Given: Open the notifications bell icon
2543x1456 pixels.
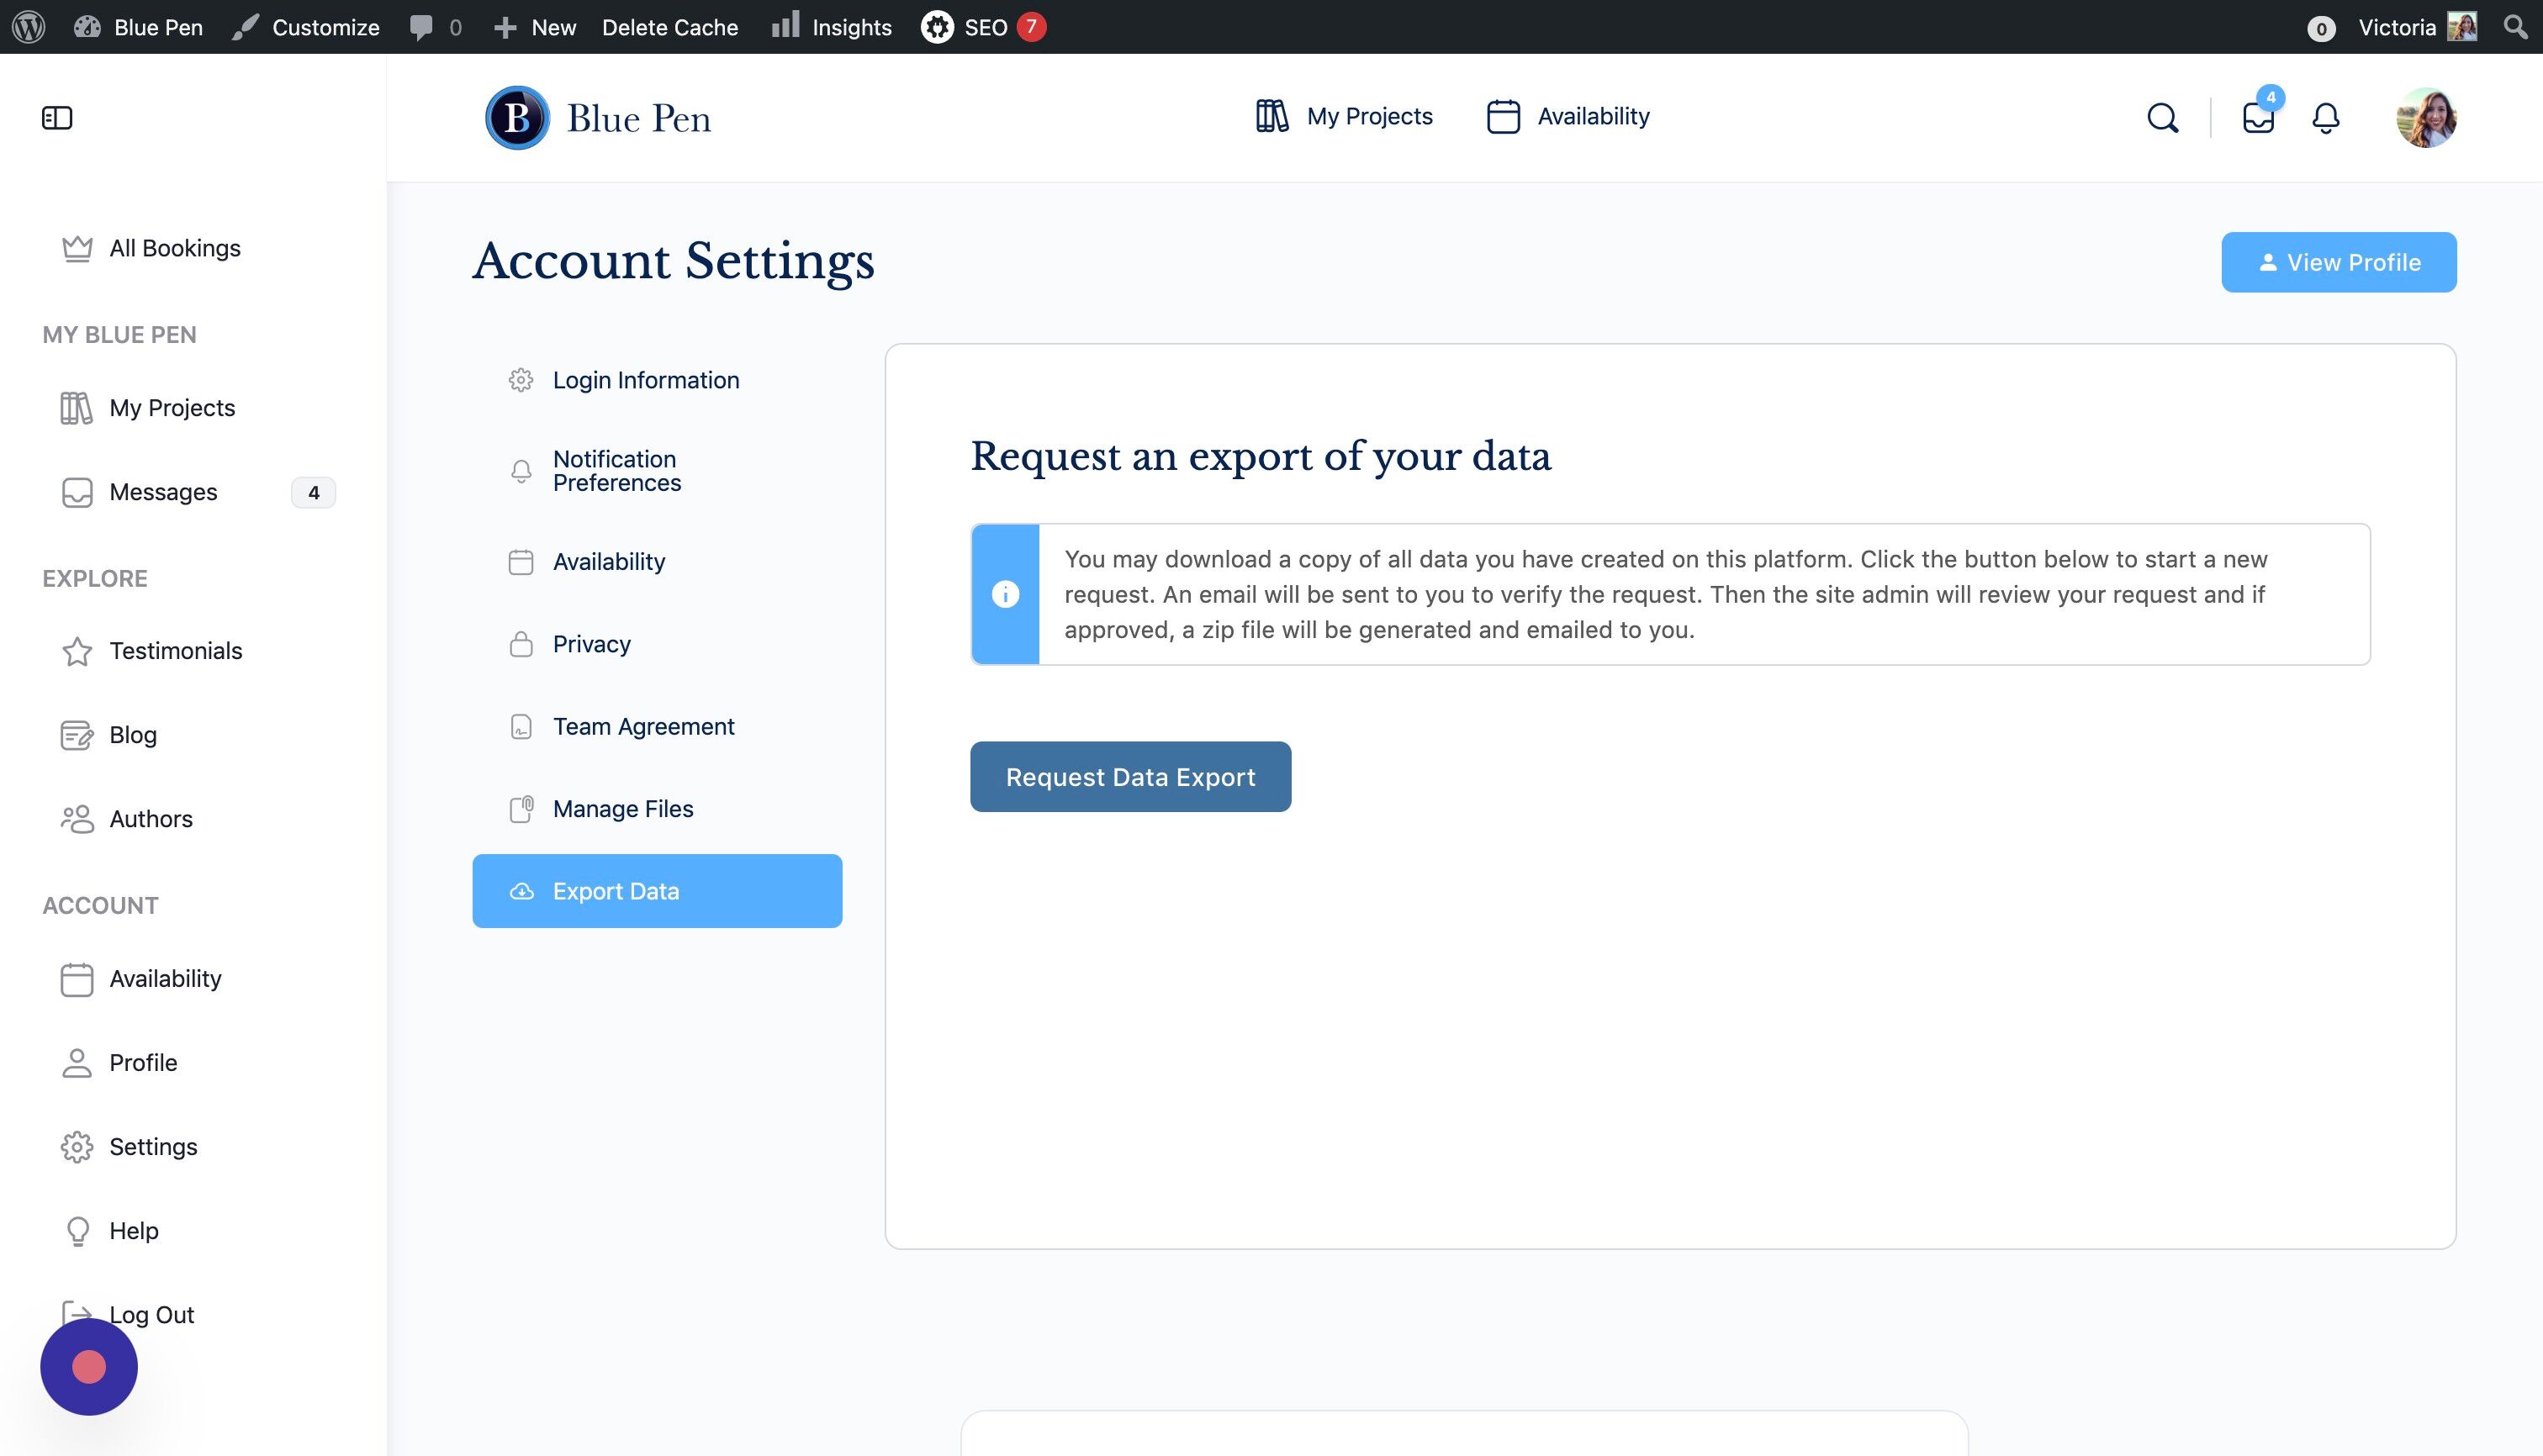Looking at the screenshot, I should tap(2325, 118).
